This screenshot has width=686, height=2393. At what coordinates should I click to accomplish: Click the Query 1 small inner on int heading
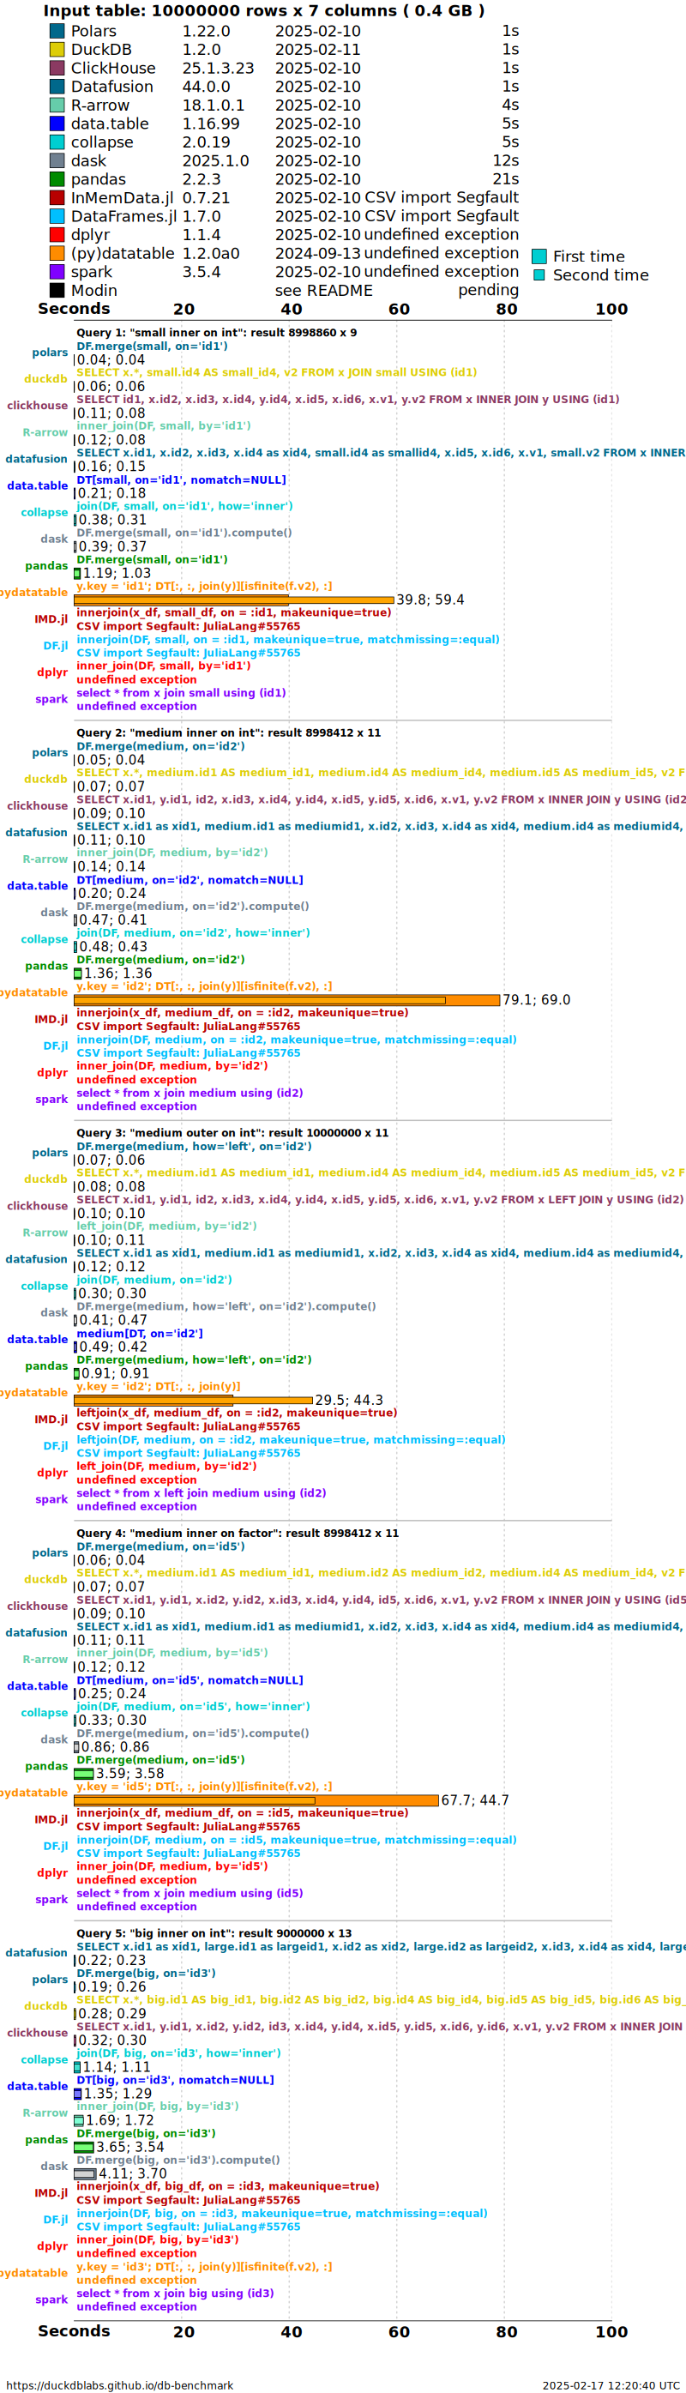coord(216,333)
